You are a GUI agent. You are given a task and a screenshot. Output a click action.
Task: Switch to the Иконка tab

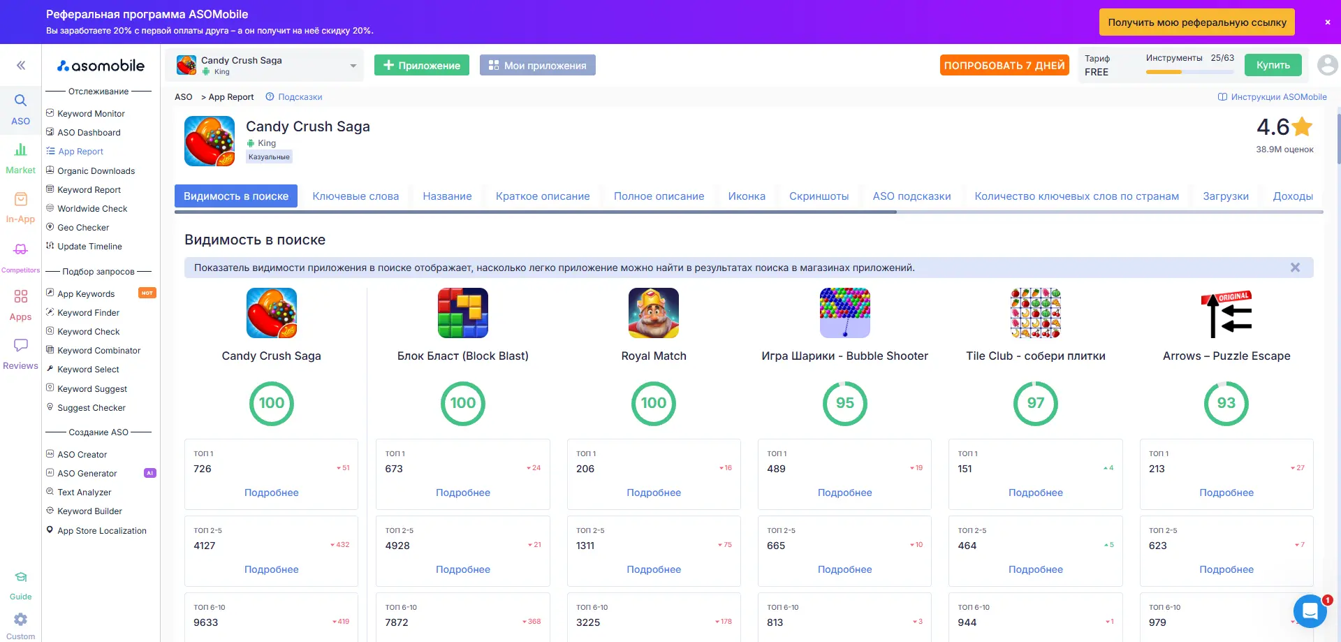[x=747, y=196]
